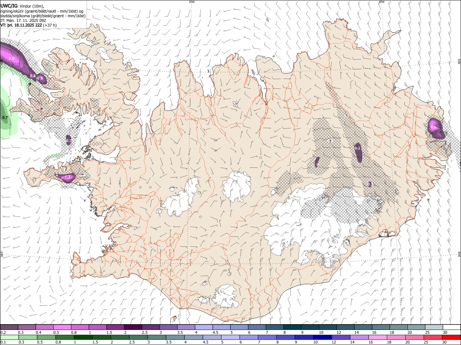Pick light pink bottom-row swatch labeled 16
The width and height of the screenshot is (461, 345).
pyautogui.click(x=377, y=337)
